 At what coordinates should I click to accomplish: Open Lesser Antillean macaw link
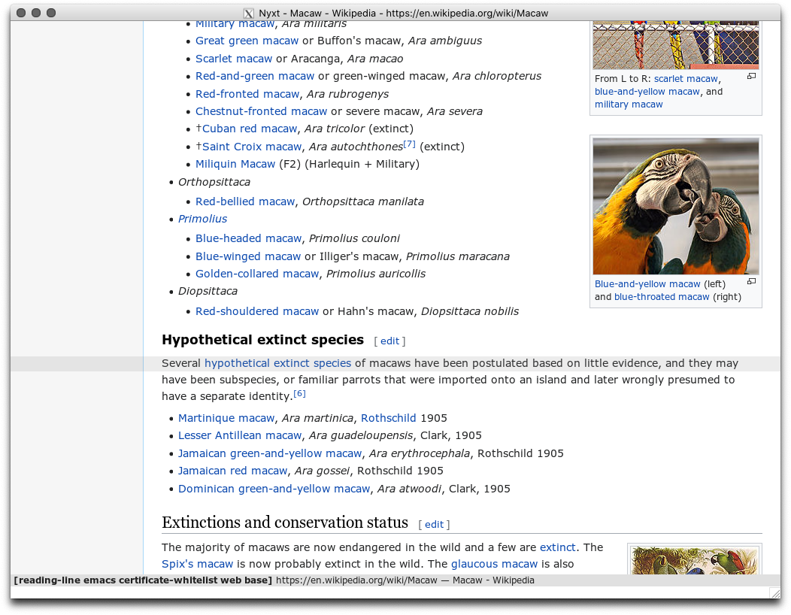coord(240,435)
